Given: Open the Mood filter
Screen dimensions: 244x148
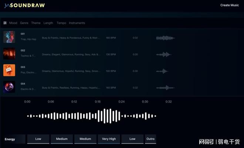Looking at the screenshot, I should (x=13, y=23).
